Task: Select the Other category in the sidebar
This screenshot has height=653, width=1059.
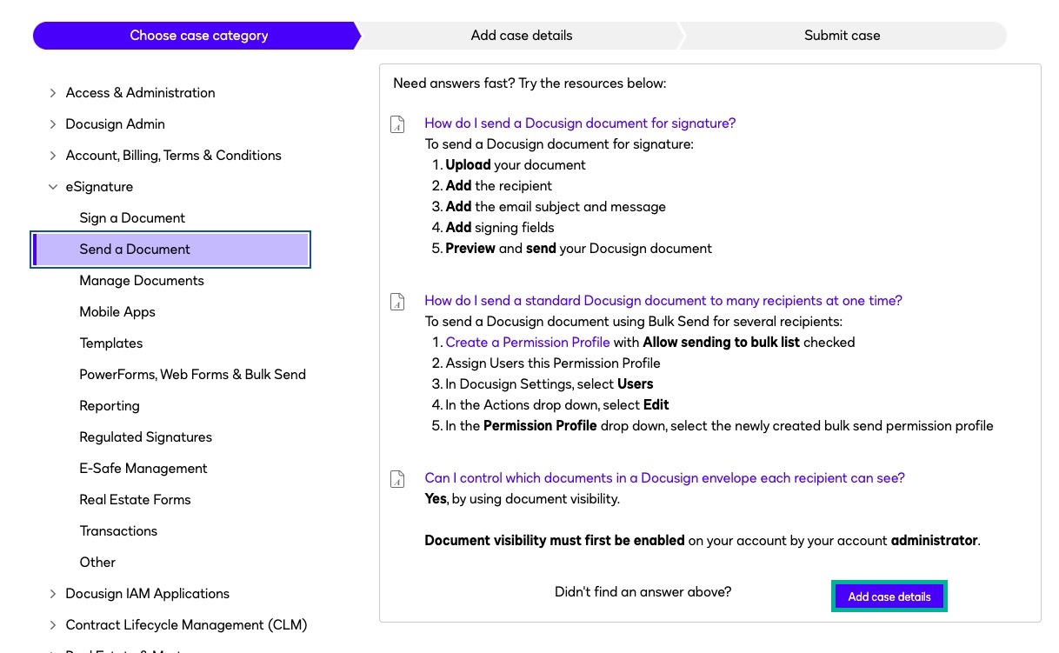Action: click(97, 563)
